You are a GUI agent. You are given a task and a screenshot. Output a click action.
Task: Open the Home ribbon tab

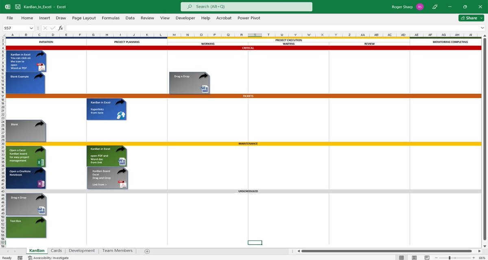(27, 18)
